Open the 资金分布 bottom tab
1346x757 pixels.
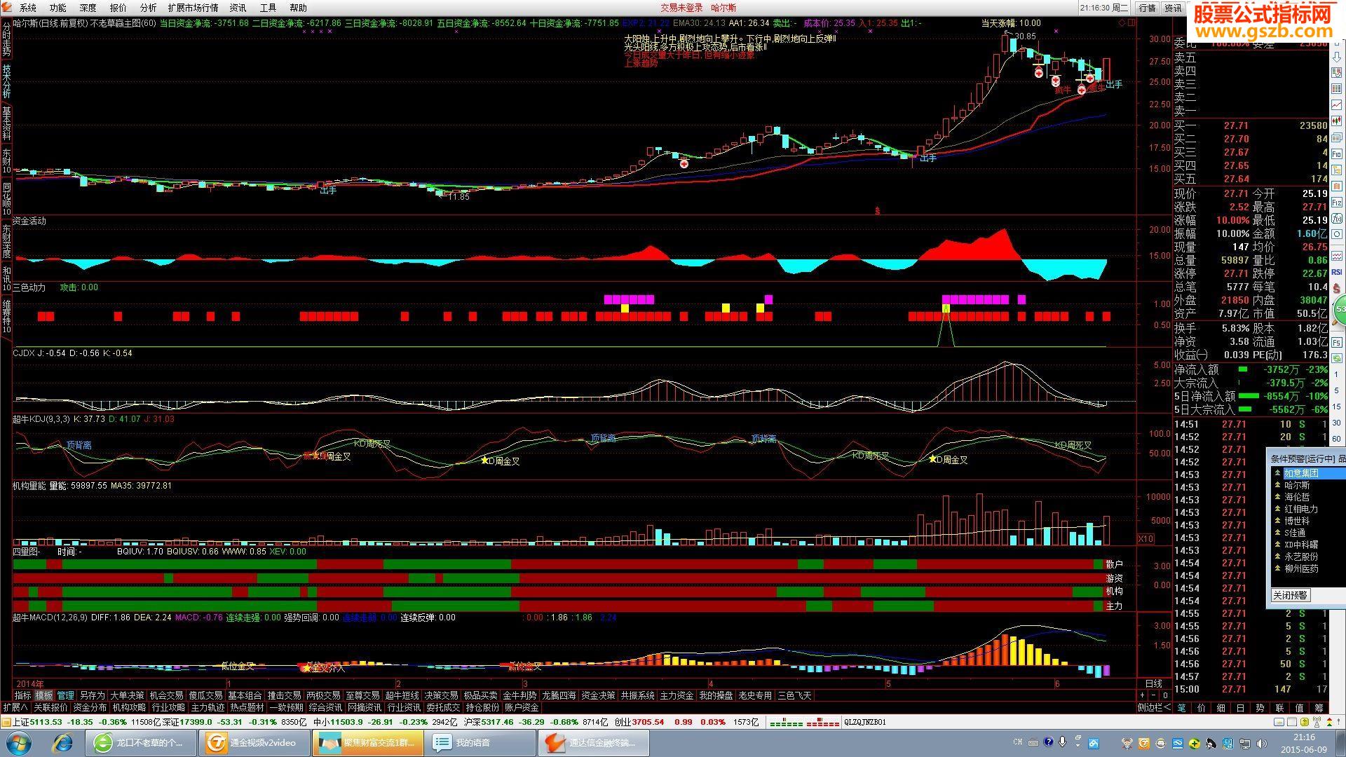90,708
